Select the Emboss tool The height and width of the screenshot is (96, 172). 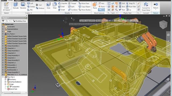pos(40,8)
